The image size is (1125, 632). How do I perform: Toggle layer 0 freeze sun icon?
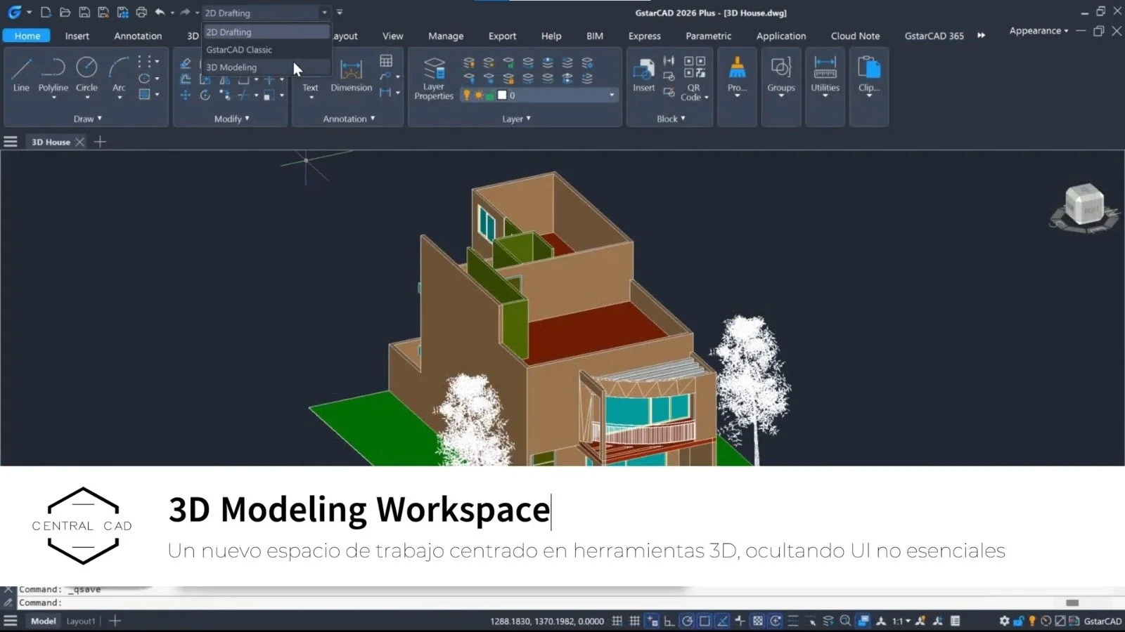point(478,95)
